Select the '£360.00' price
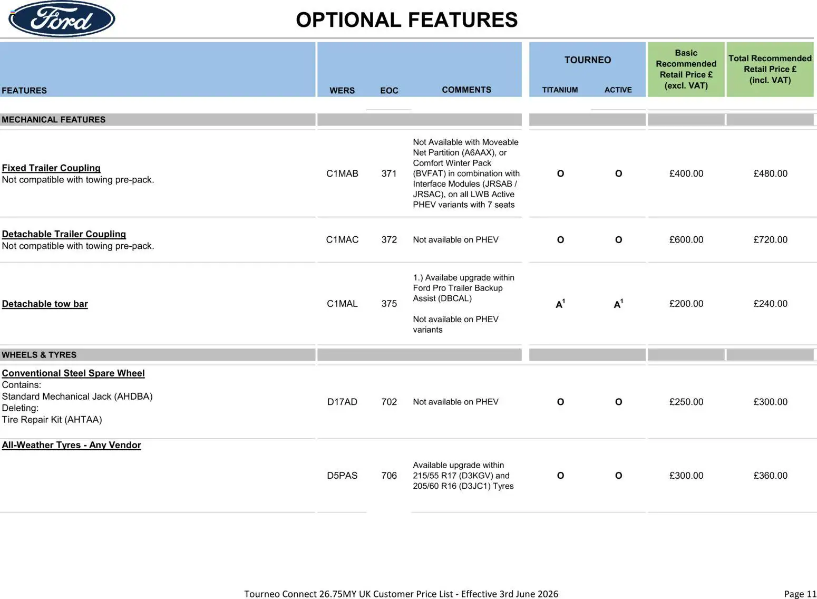 [x=771, y=476]
